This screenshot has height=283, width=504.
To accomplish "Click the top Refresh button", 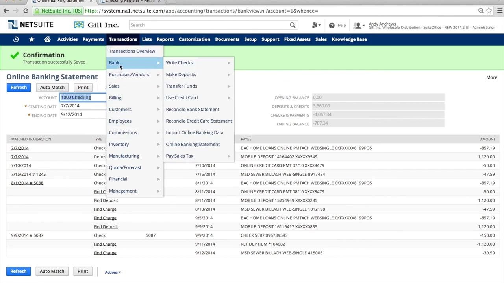I will point(19,88).
